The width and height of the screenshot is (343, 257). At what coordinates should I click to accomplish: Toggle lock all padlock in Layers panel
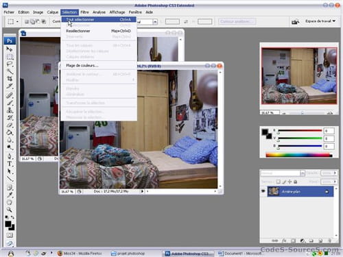(296, 182)
